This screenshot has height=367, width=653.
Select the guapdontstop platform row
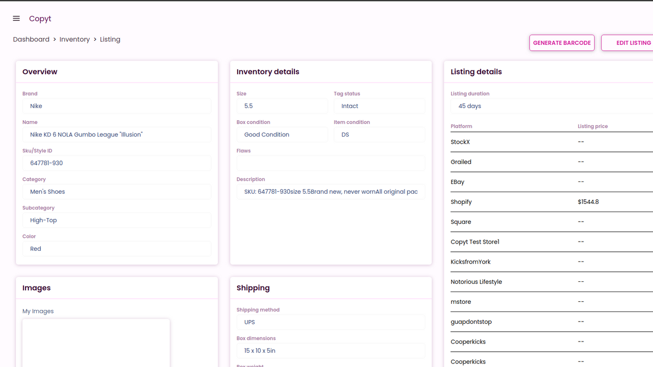tap(551, 322)
